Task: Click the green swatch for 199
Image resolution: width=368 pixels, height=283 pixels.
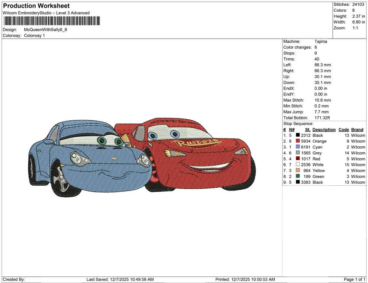Action: tap(298, 176)
